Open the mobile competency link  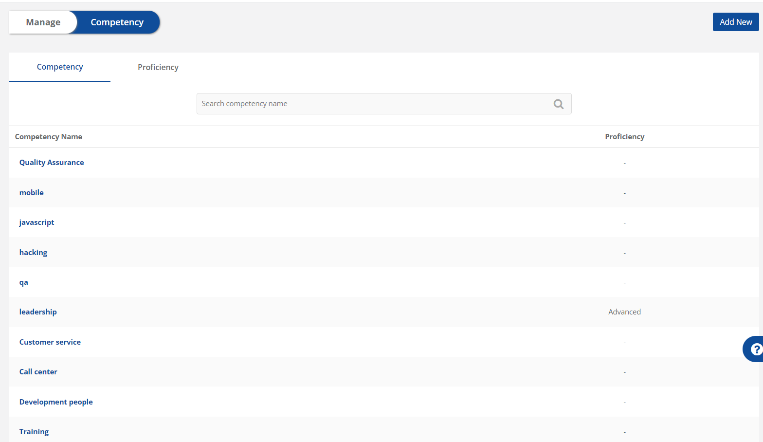tap(32, 193)
